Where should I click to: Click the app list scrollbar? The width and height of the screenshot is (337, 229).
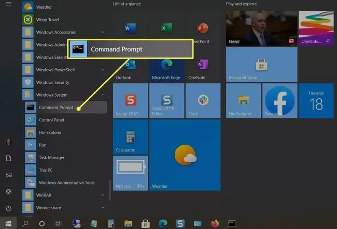tap(110, 190)
